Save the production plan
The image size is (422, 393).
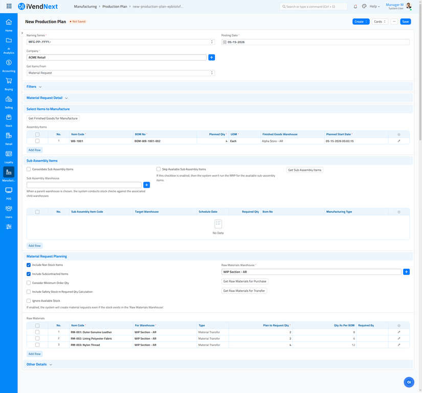pos(405,21)
